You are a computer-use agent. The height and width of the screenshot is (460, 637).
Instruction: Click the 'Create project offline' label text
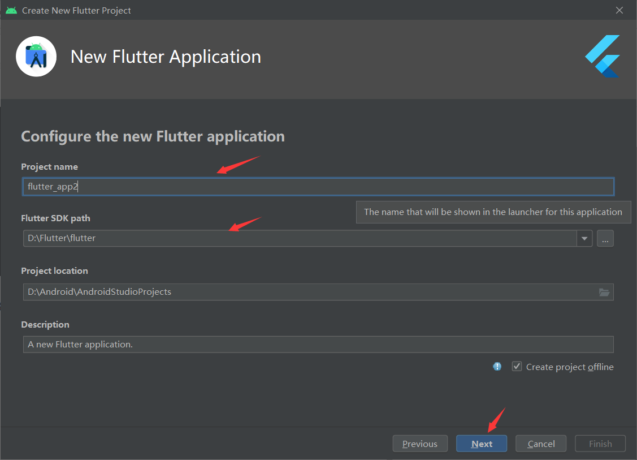[x=570, y=367]
